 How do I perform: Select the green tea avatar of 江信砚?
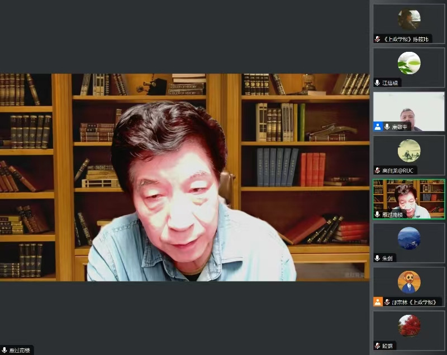(409, 63)
